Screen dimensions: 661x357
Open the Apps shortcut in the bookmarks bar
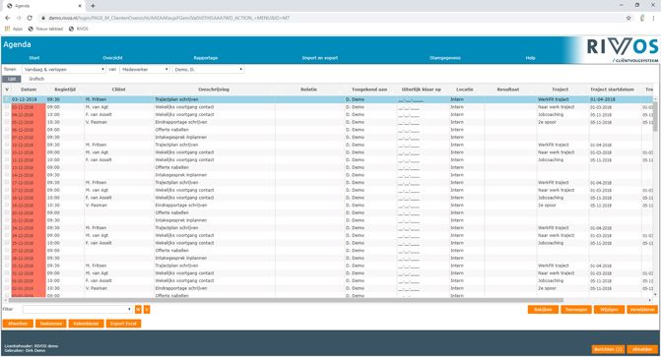[x=14, y=29]
